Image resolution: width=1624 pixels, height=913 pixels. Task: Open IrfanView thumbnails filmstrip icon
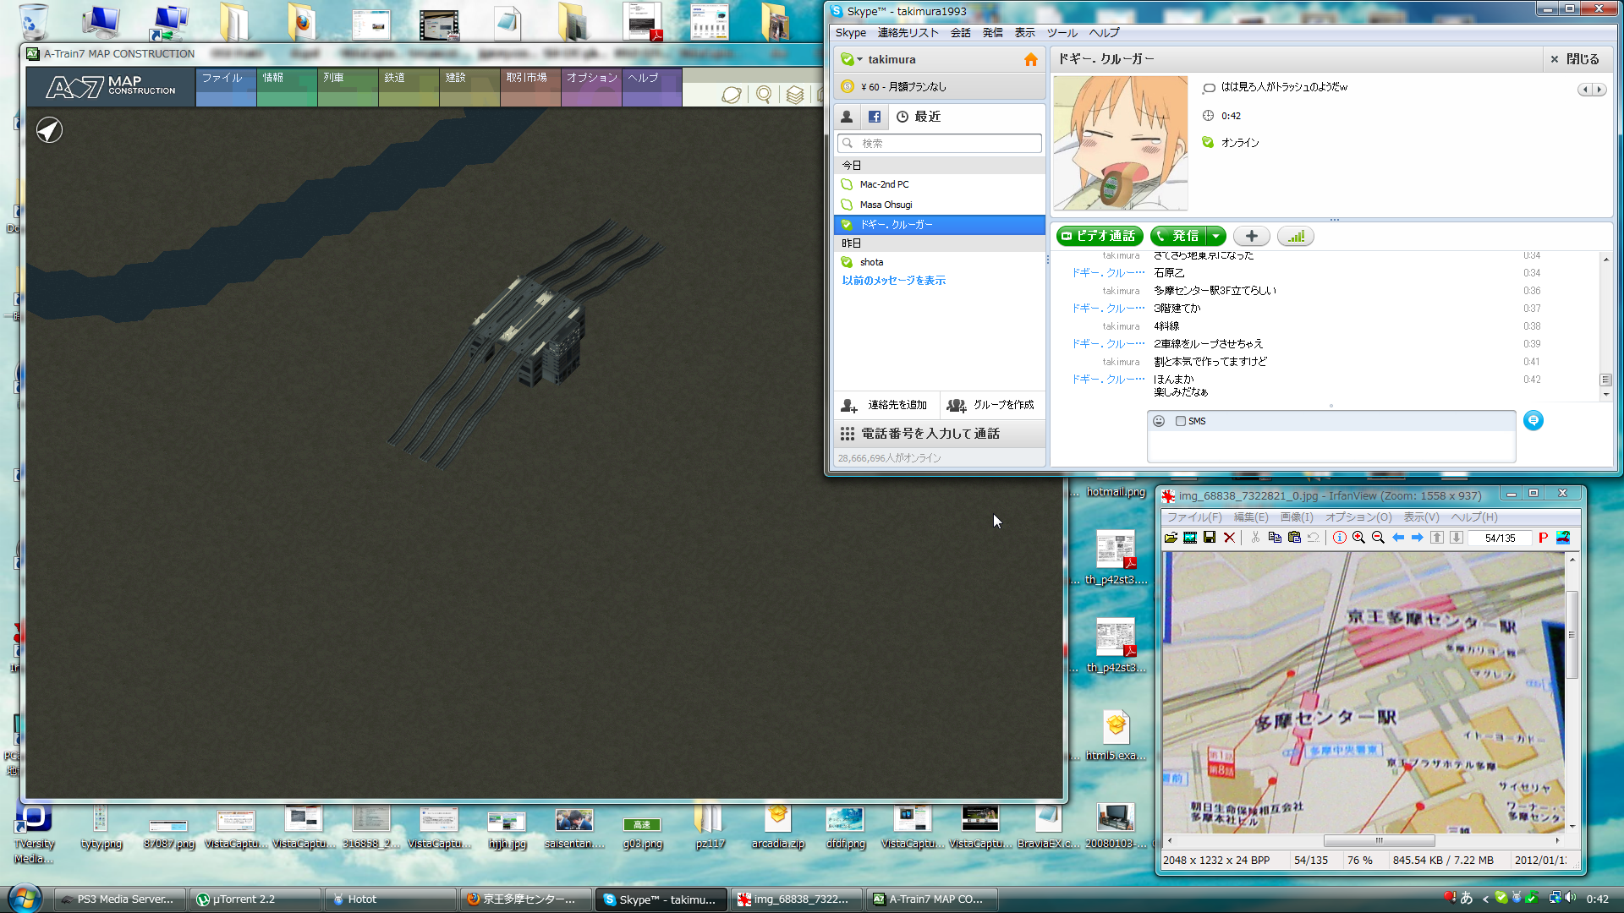1190,538
